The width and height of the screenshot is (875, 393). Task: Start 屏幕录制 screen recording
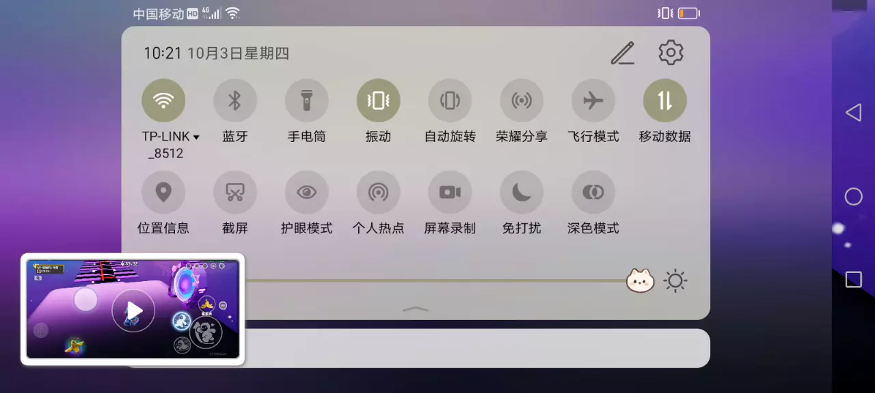[450, 192]
